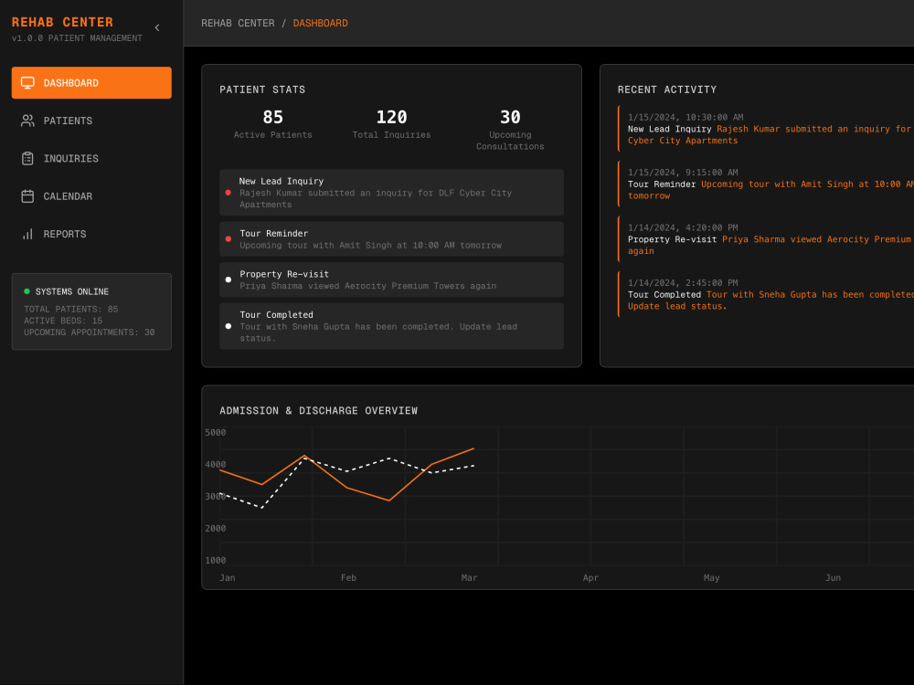
Task: Click red dot beside Tour Reminder
Action: [x=228, y=238]
